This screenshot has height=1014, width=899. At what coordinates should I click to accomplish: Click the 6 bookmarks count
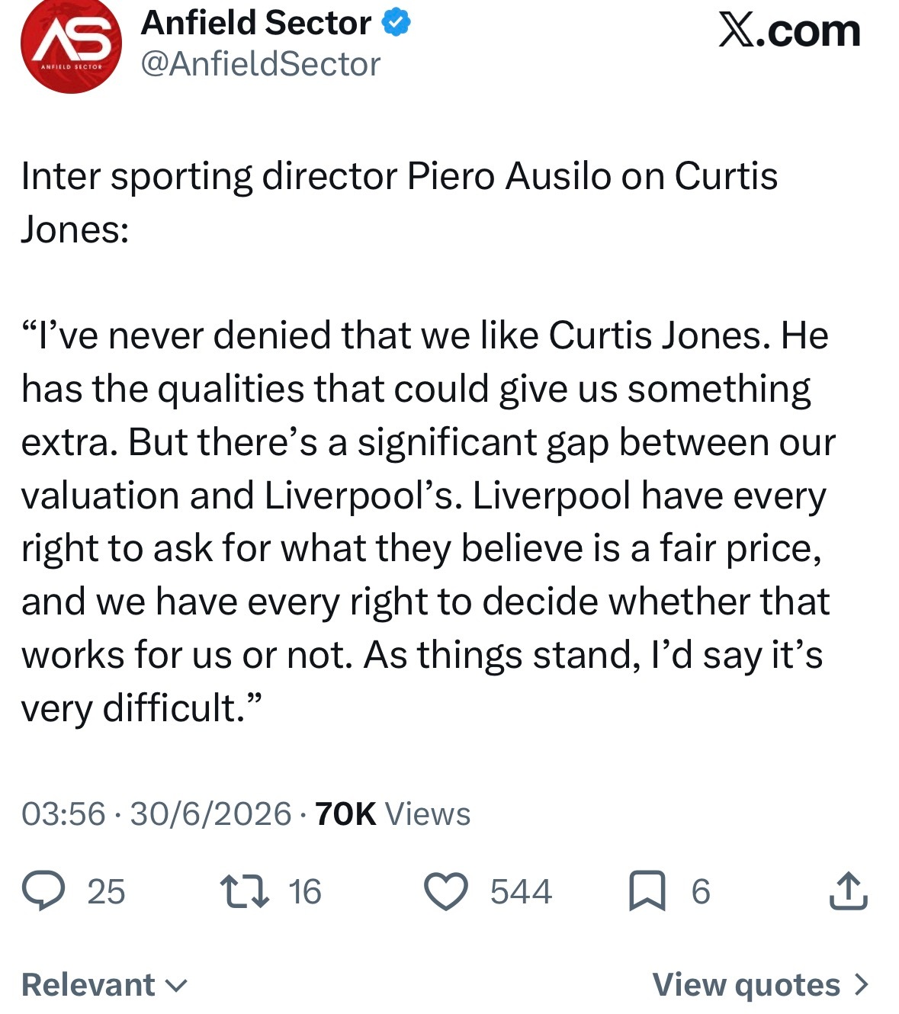(x=701, y=892)
